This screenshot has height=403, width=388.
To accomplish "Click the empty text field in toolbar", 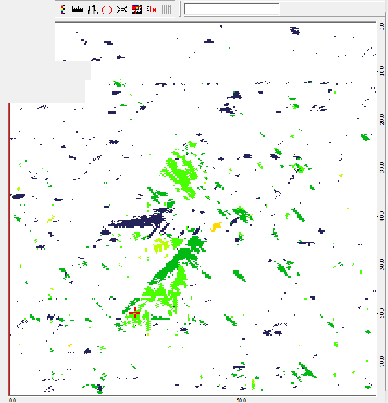I will click(232, 9).
